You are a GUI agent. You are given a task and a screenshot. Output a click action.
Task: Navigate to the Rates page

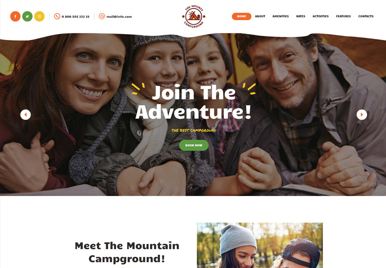tap(301, 16)
